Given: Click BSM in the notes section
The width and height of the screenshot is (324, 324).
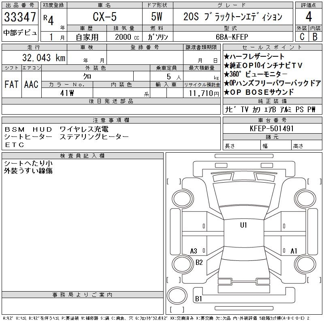Looking at the screenshot, I should 15,130.
